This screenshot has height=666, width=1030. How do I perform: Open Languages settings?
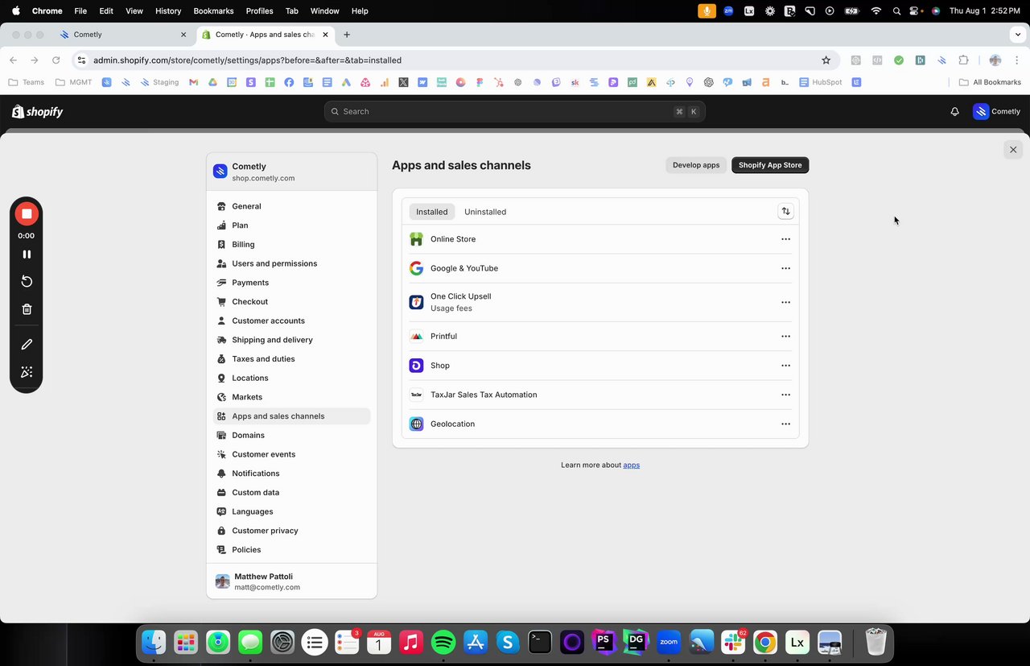(x=291, y=511)
